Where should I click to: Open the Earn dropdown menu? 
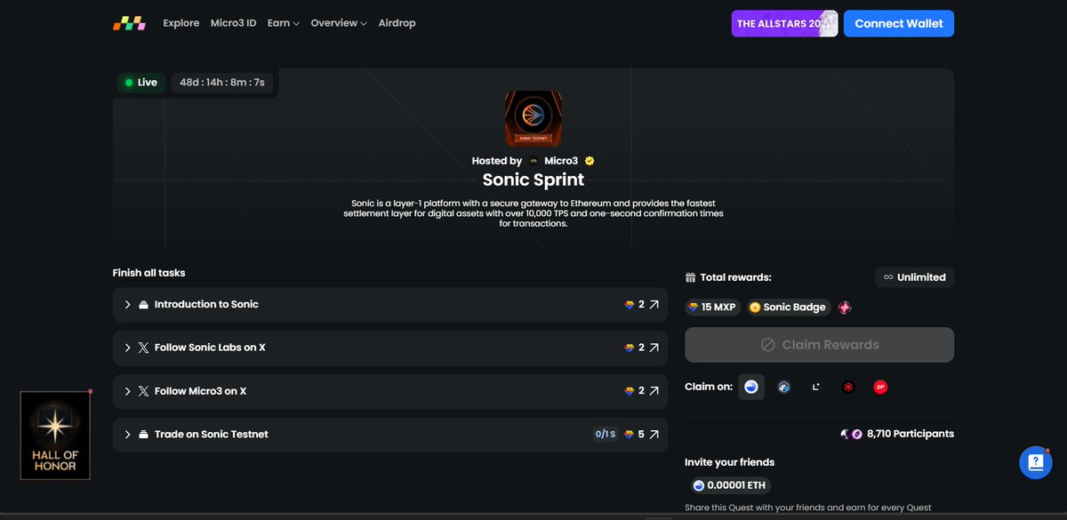(284, 23)
